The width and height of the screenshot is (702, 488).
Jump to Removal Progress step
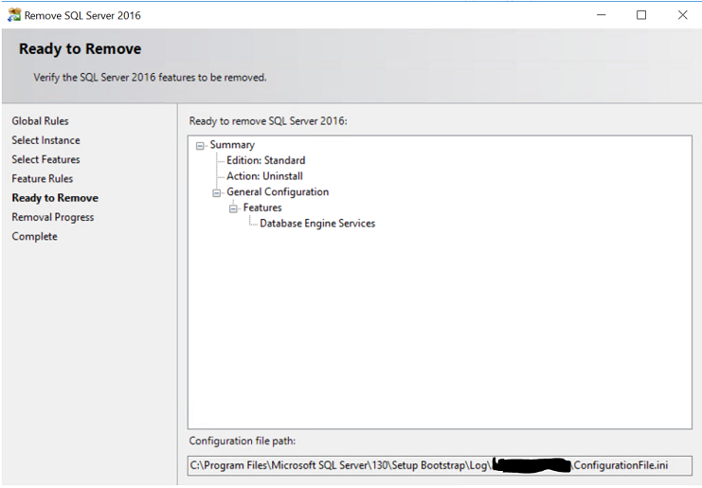coord(53,217)
